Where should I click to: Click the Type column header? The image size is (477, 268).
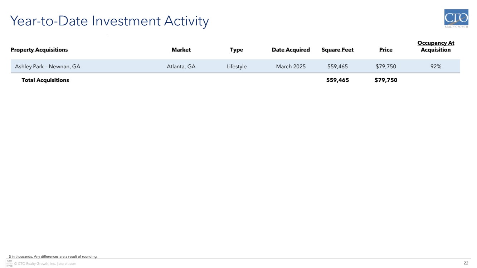tap(236, 50)
